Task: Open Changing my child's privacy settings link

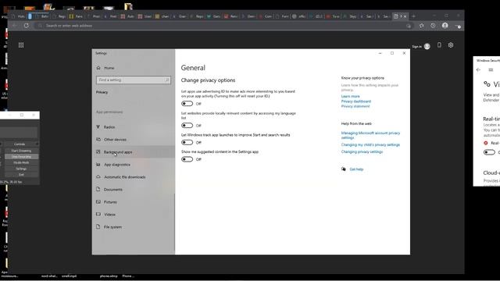Action: pos(370,144)
